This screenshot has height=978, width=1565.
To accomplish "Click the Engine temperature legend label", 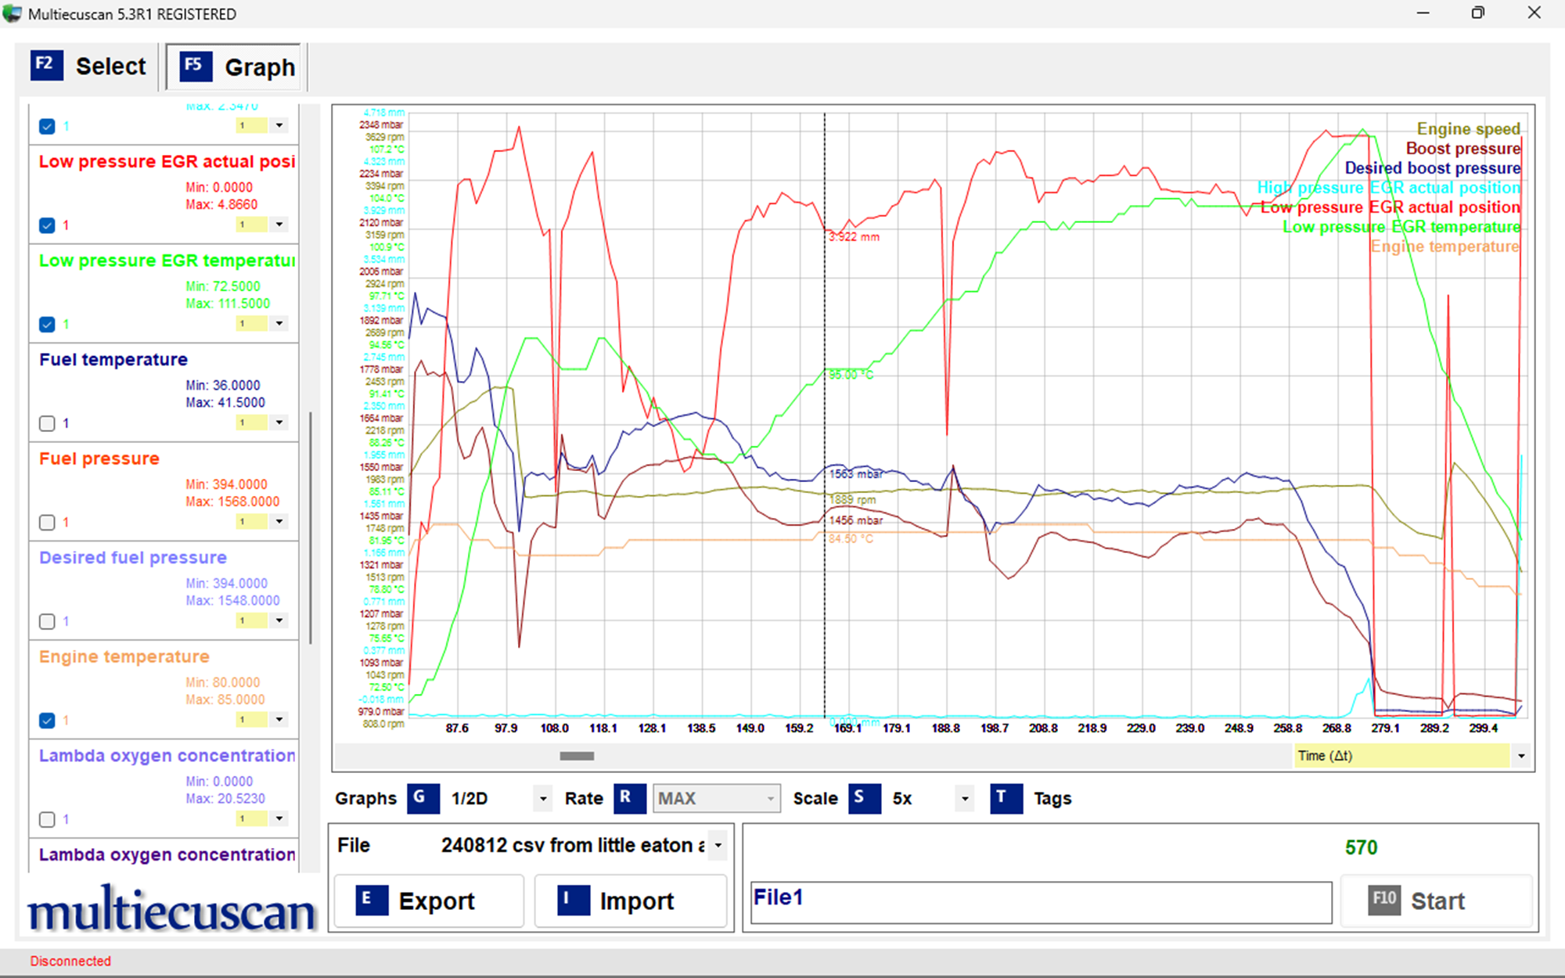I will tap(1444, 246).
